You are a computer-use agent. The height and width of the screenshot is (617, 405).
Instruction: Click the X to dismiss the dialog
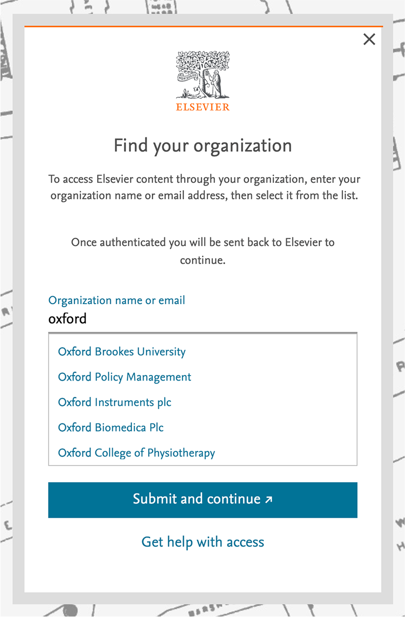369,39
